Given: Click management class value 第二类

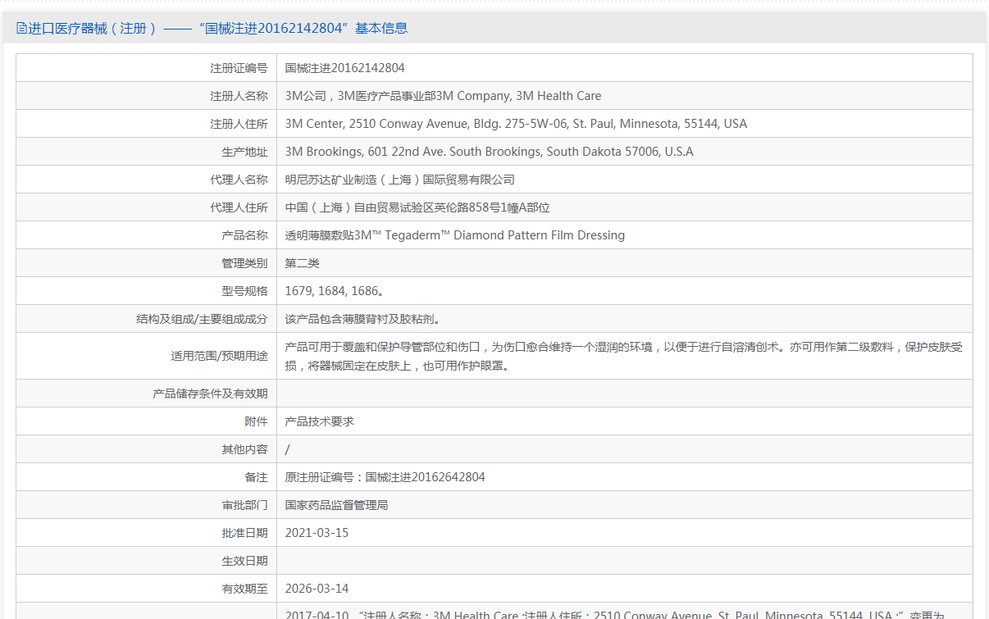Looking at the screenshot, I should point(302,263).
